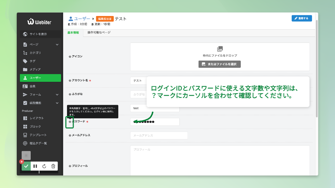Go to 会員 members section
Viewport: 335px width, 188px height.
32,86
